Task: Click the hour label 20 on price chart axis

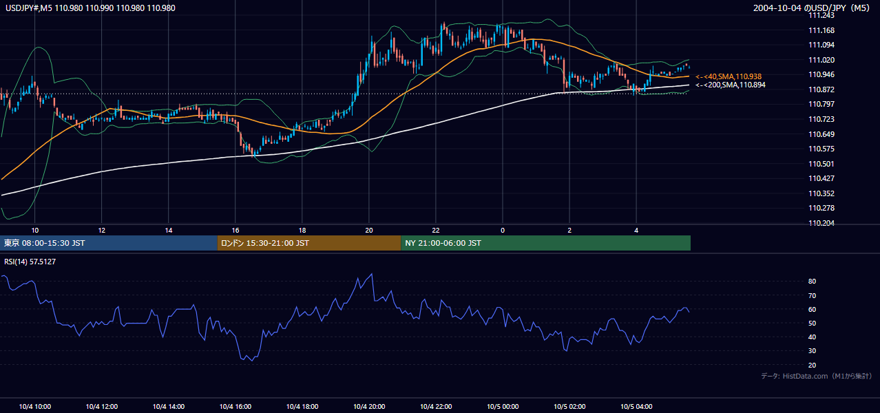Action: click(369, 230)
